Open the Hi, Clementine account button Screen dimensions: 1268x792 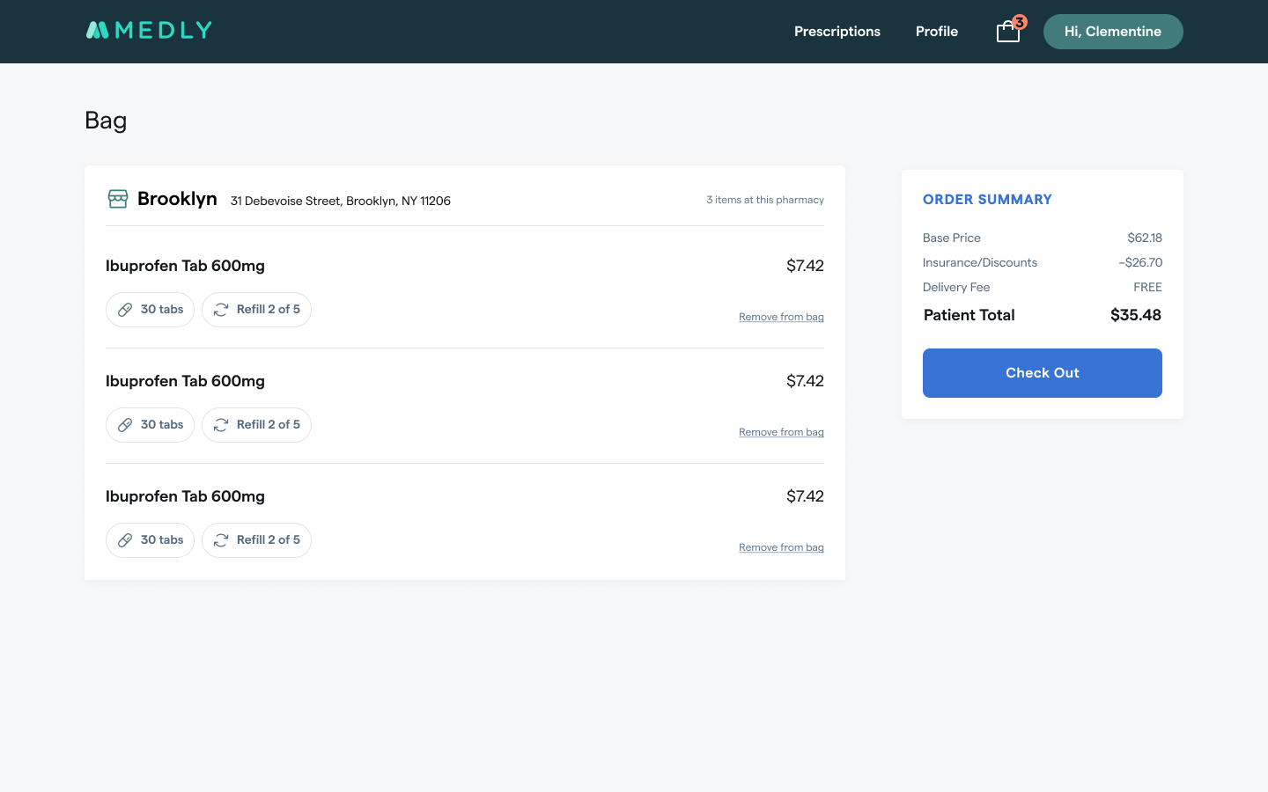[x=1112, y=32]
